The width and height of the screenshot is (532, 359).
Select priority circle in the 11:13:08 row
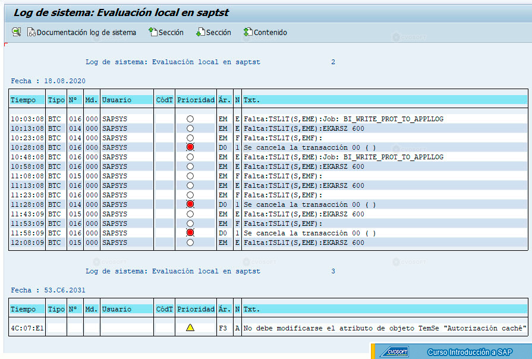(x=190, y=185)
